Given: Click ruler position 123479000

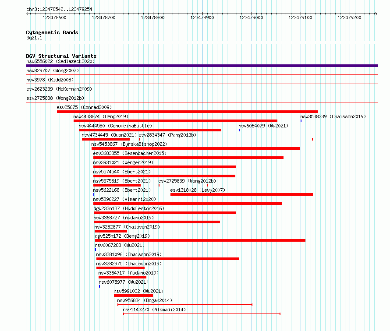Looking at the screenshot, I should [x=251, y=18].
